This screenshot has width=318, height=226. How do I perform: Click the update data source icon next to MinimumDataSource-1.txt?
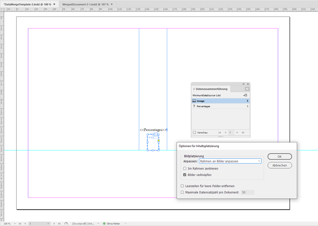coord(245,95)
